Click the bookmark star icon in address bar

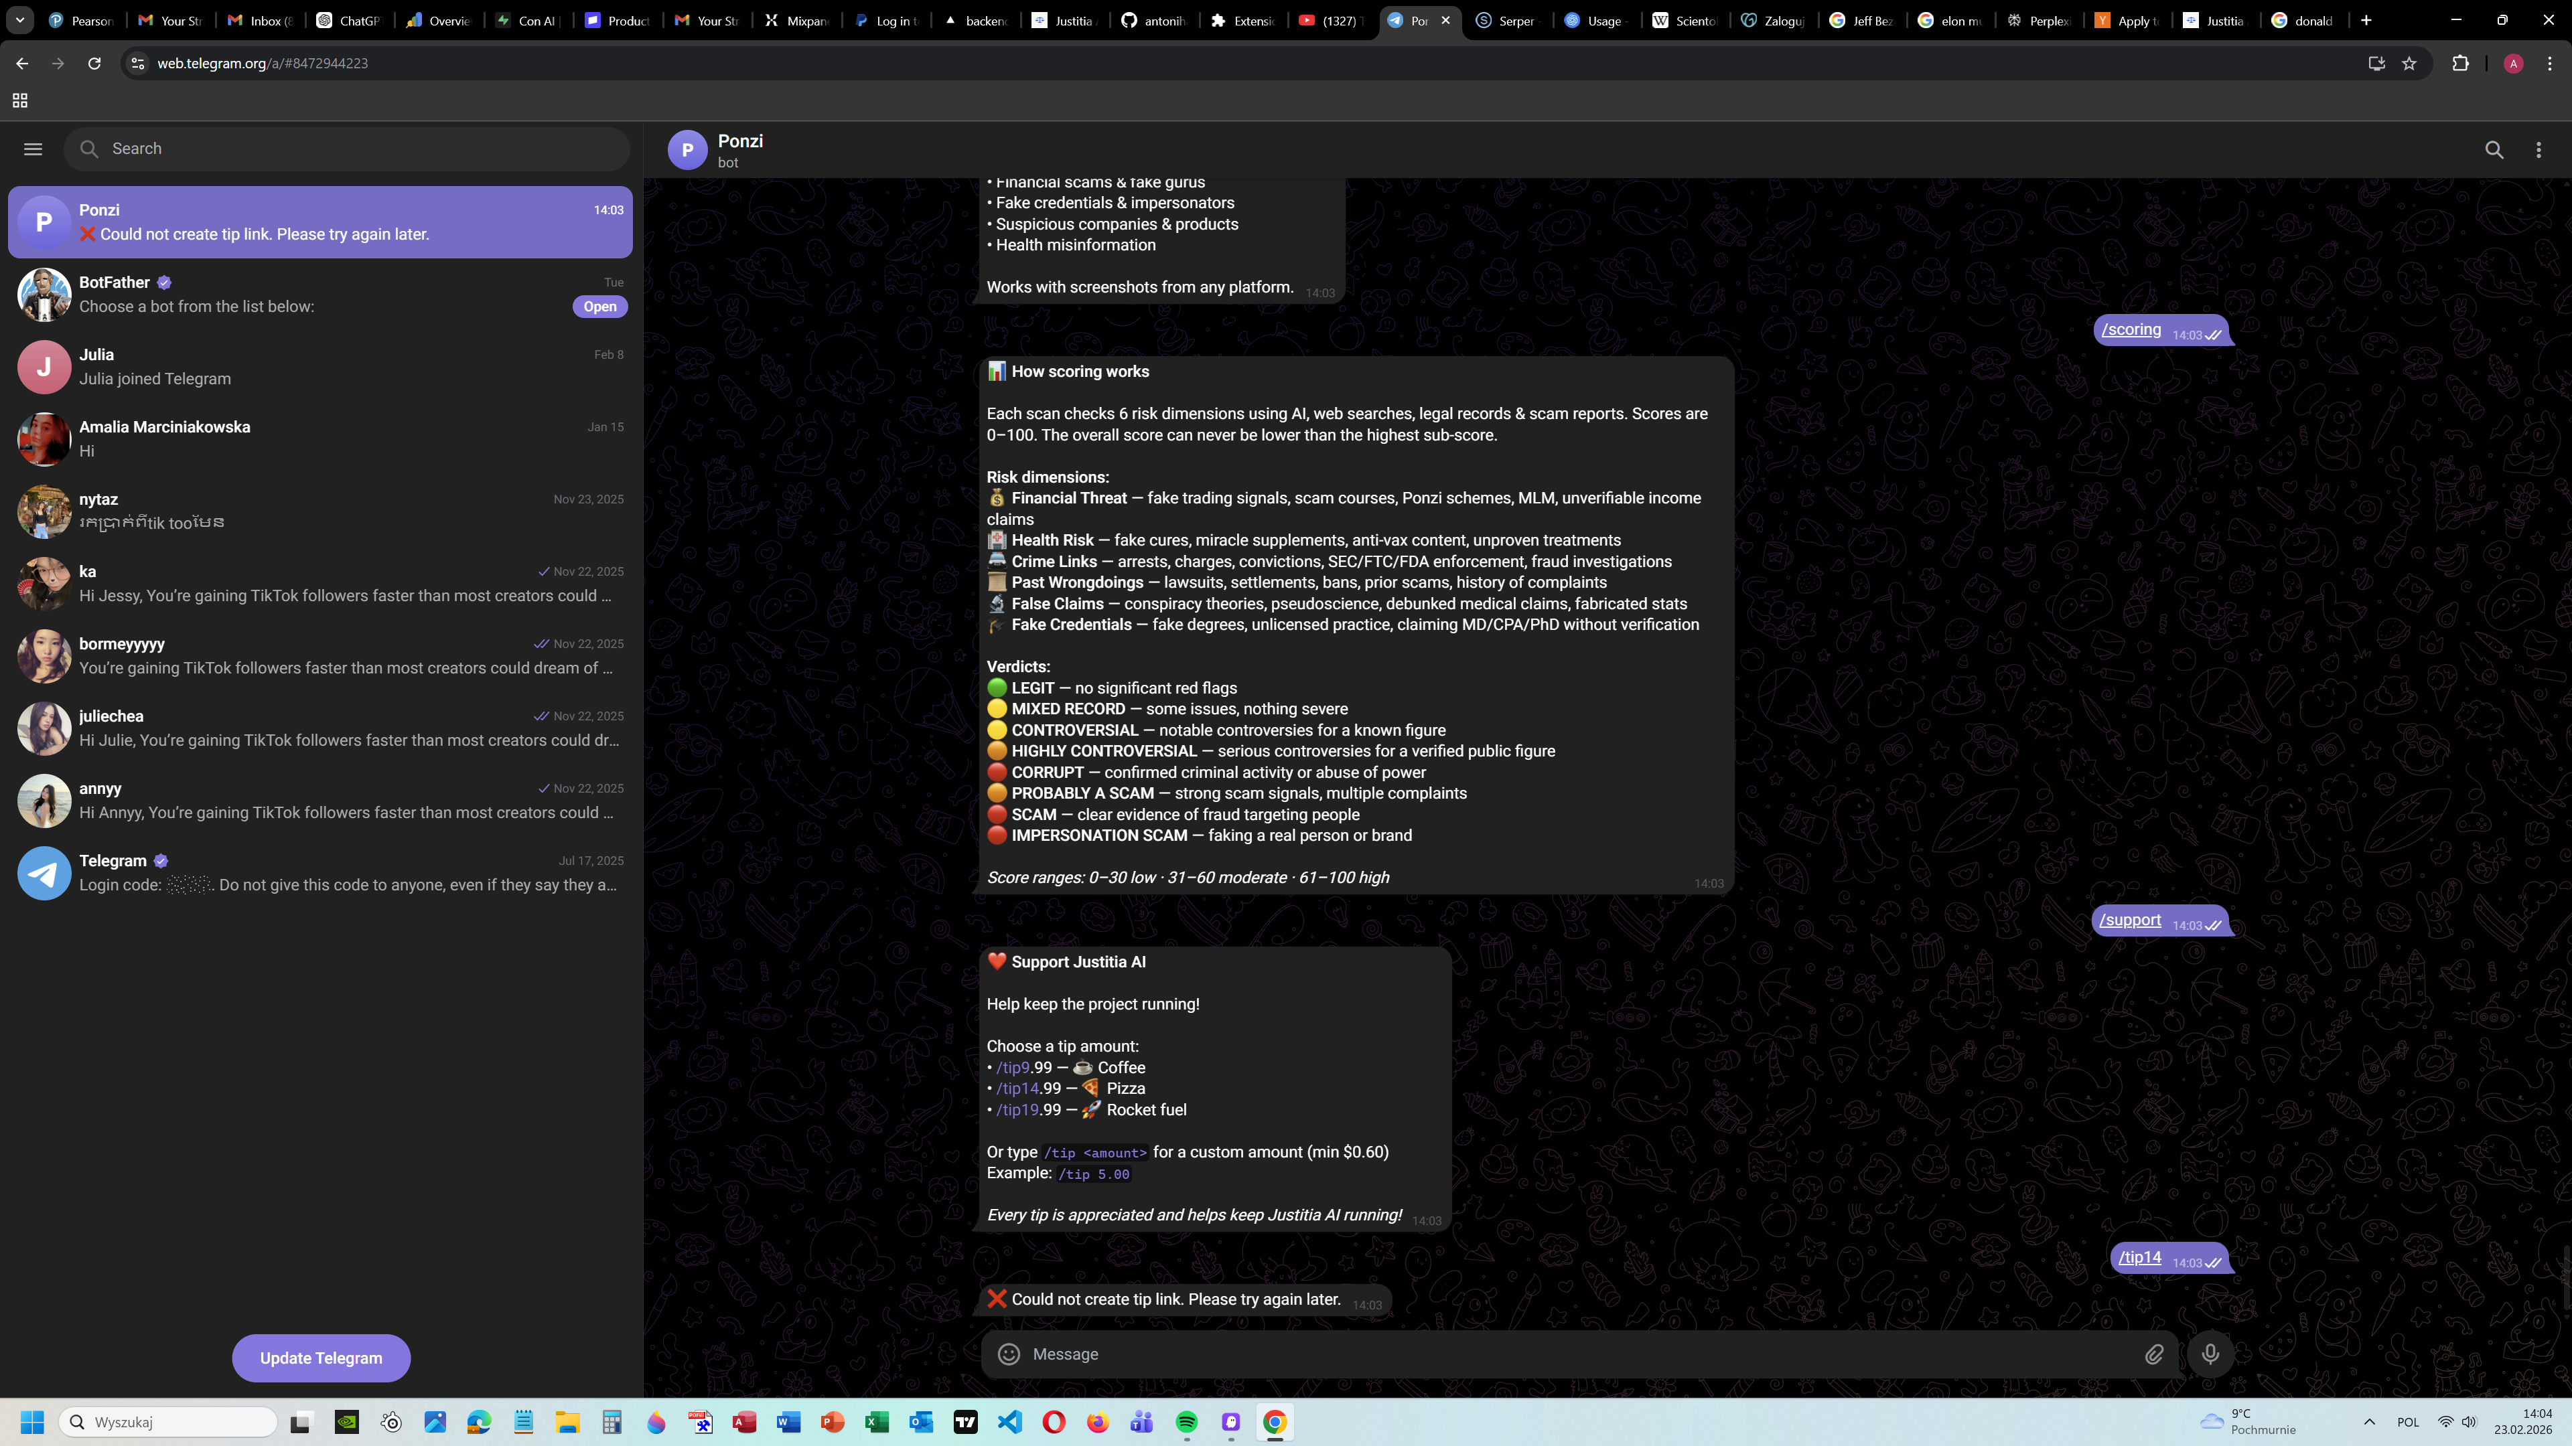tap(2409, 63)
